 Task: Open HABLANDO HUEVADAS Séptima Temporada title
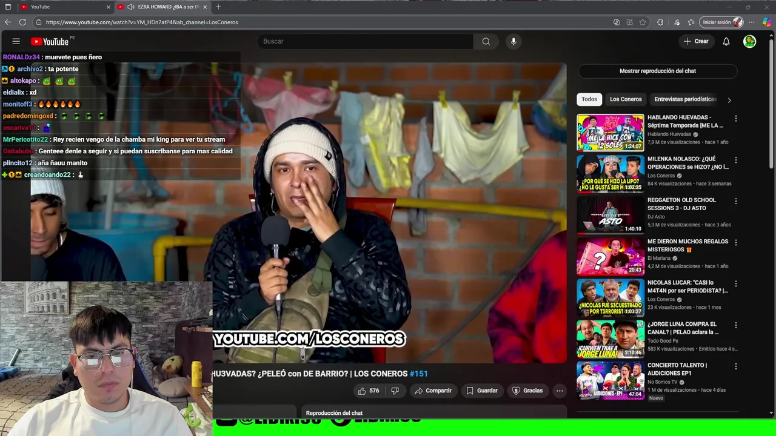686,122
